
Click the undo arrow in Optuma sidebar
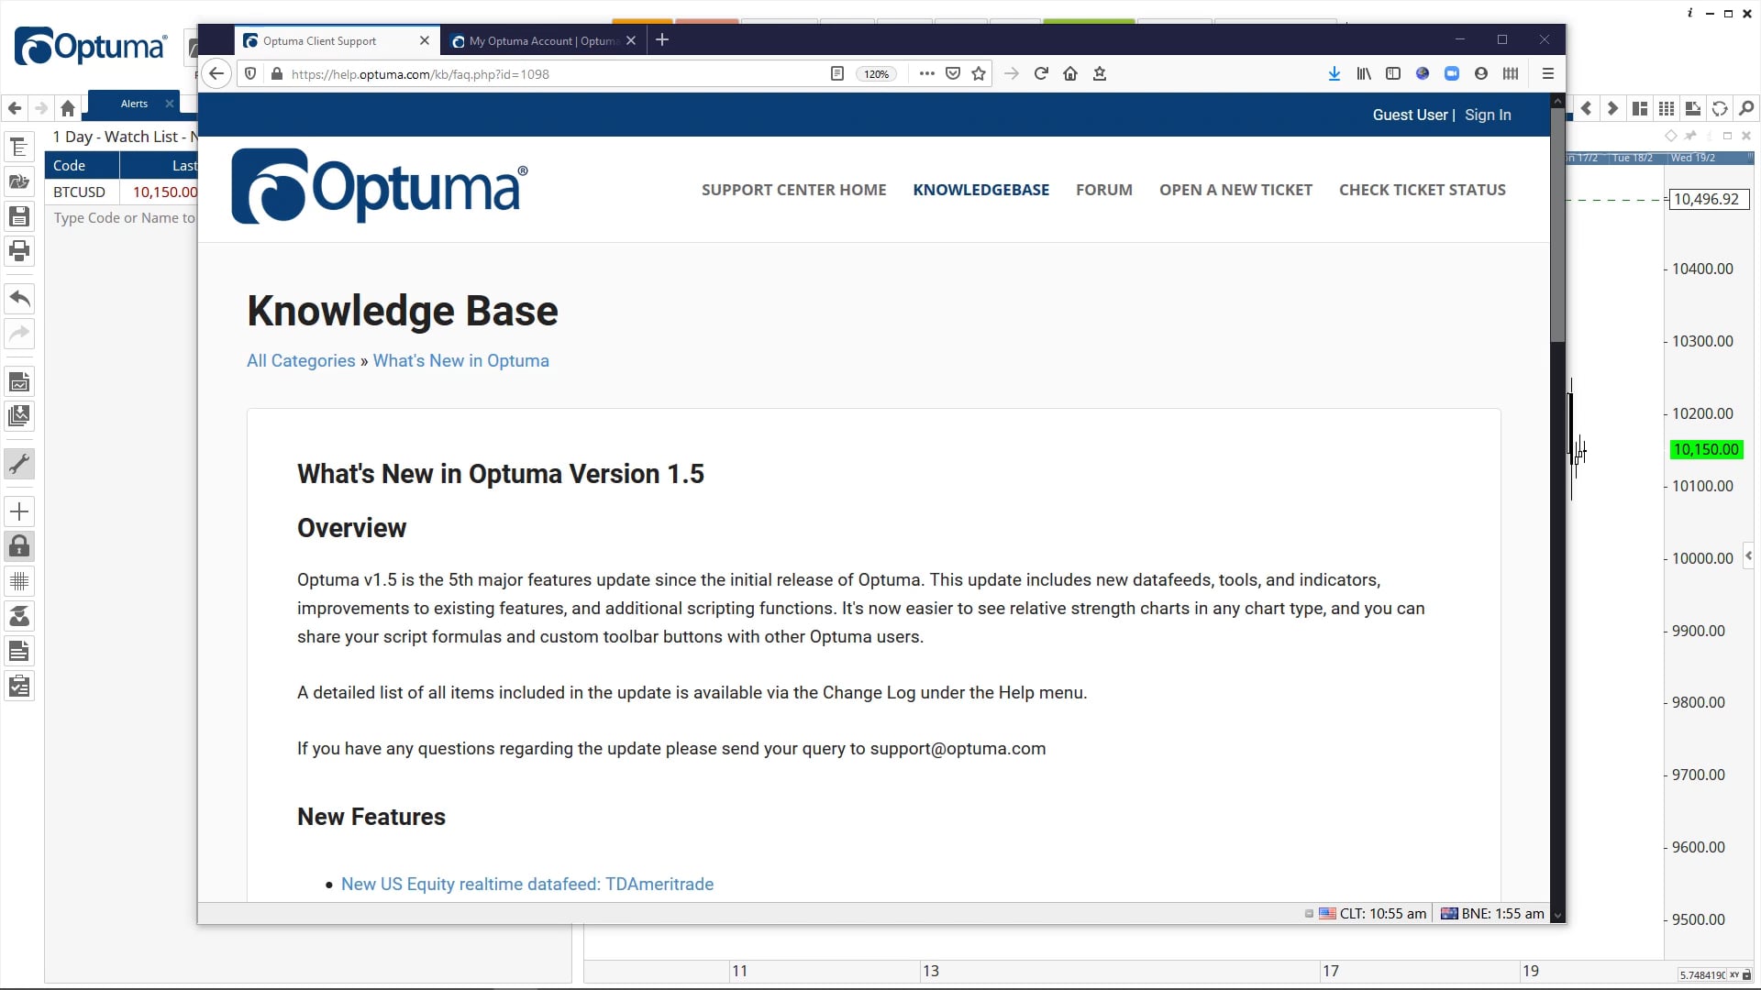pos(19,298)
